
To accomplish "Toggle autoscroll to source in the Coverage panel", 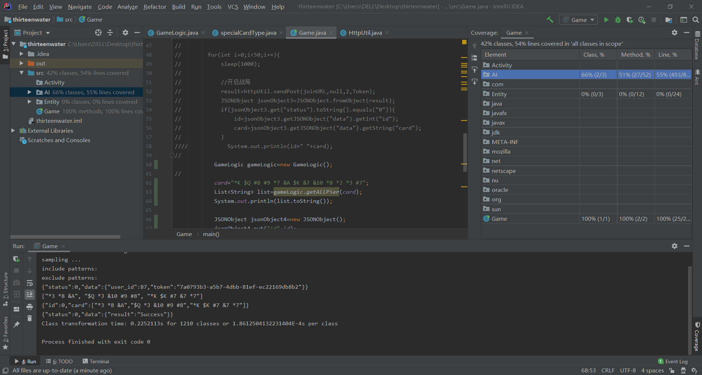I will [x=475, y=69].
